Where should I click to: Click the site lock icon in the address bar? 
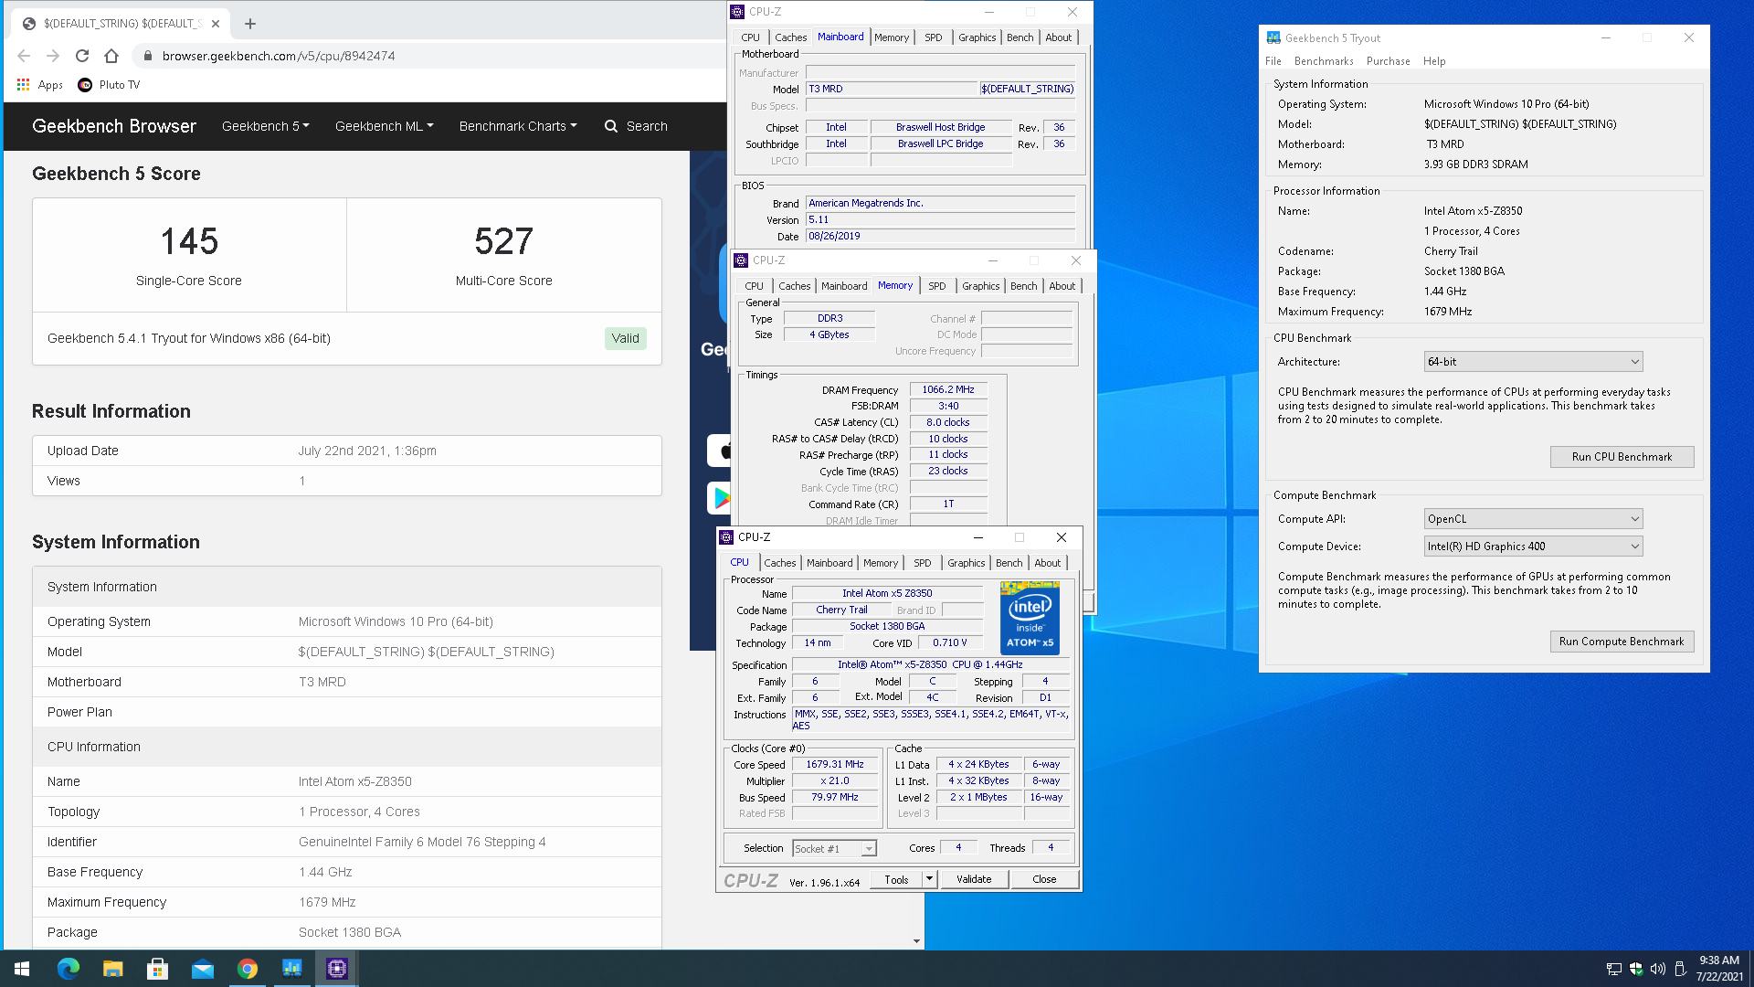pos(147,56)
